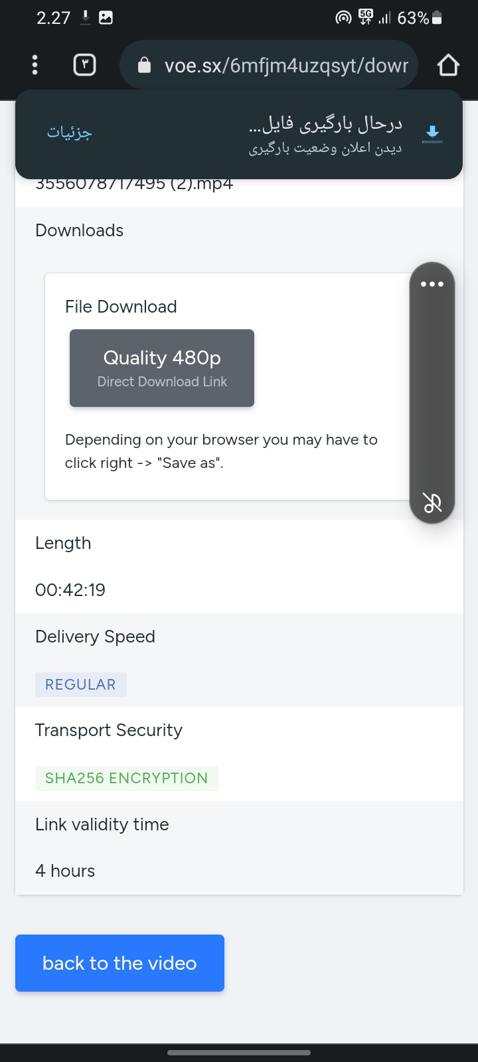The height and width of the screenshot is (1062, 478).
Task: Open the browser three-dot menu
Action: pyautogui.click(x=35, y=65)
